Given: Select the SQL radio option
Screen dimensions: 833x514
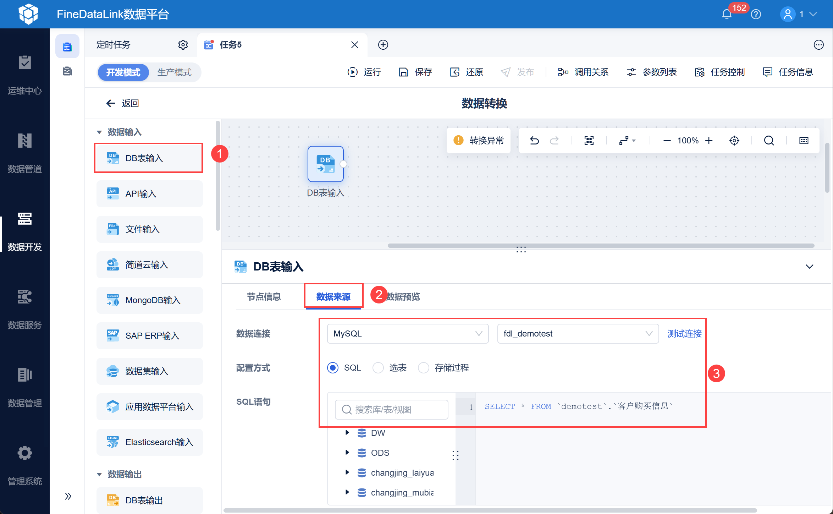Looking at the screenshot, I should (333, 368).
